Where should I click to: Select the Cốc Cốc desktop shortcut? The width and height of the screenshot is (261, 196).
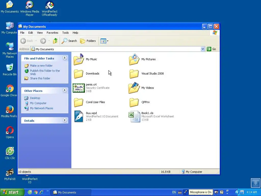click(x=10, y=153)
